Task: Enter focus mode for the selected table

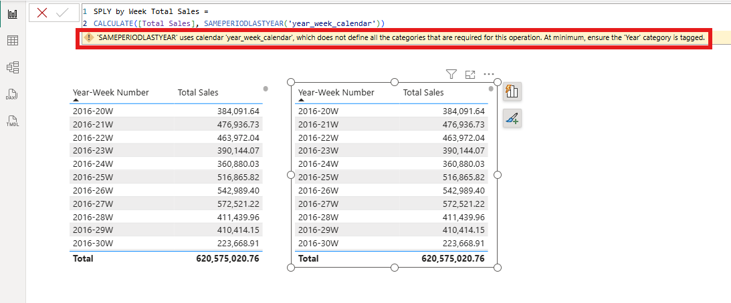Action: 470,74
